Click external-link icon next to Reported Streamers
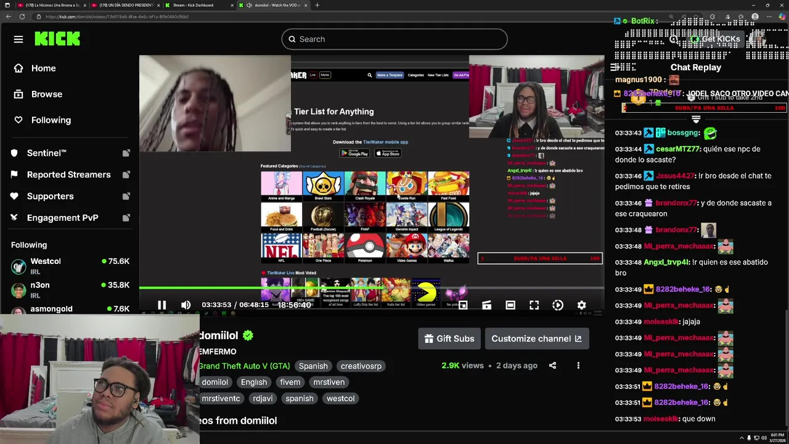 126,175
